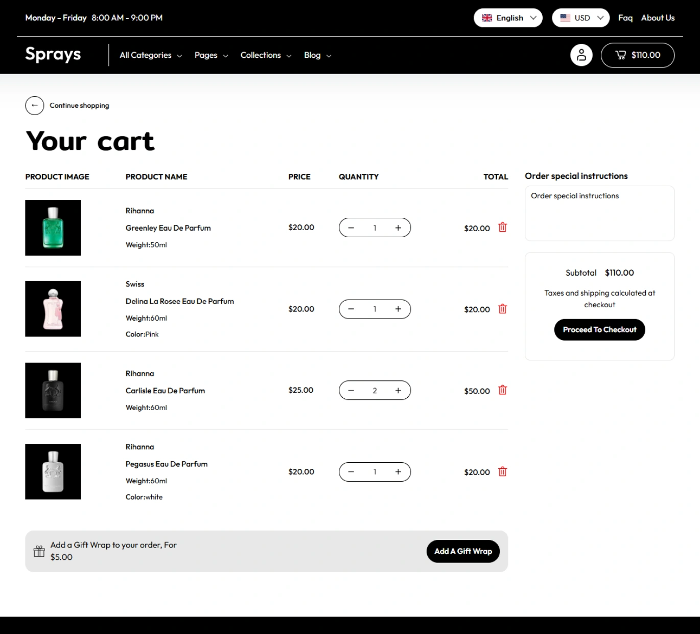The width and height of the screenshot is (700, 634).
Task: Open the Greenley Eau De Parfum product name
Action: click(x=168, y=228)
